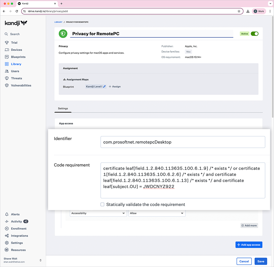The width and height of the screenshot is (274, 267).
Task: Open Vulnerabilities via sidebar icon
Action: pos(7,85)
